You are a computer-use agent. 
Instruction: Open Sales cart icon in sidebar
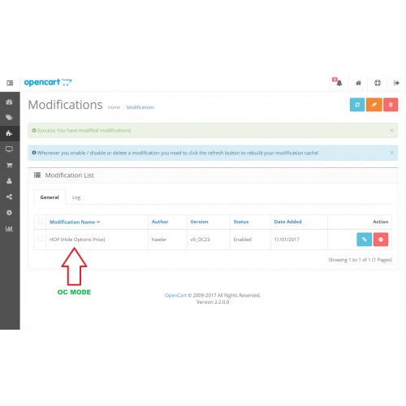pos(9,165)
